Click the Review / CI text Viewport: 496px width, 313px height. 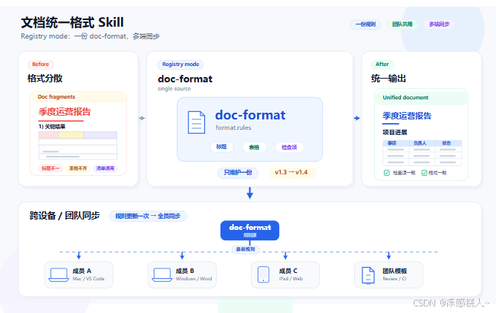tap(394, 279)
